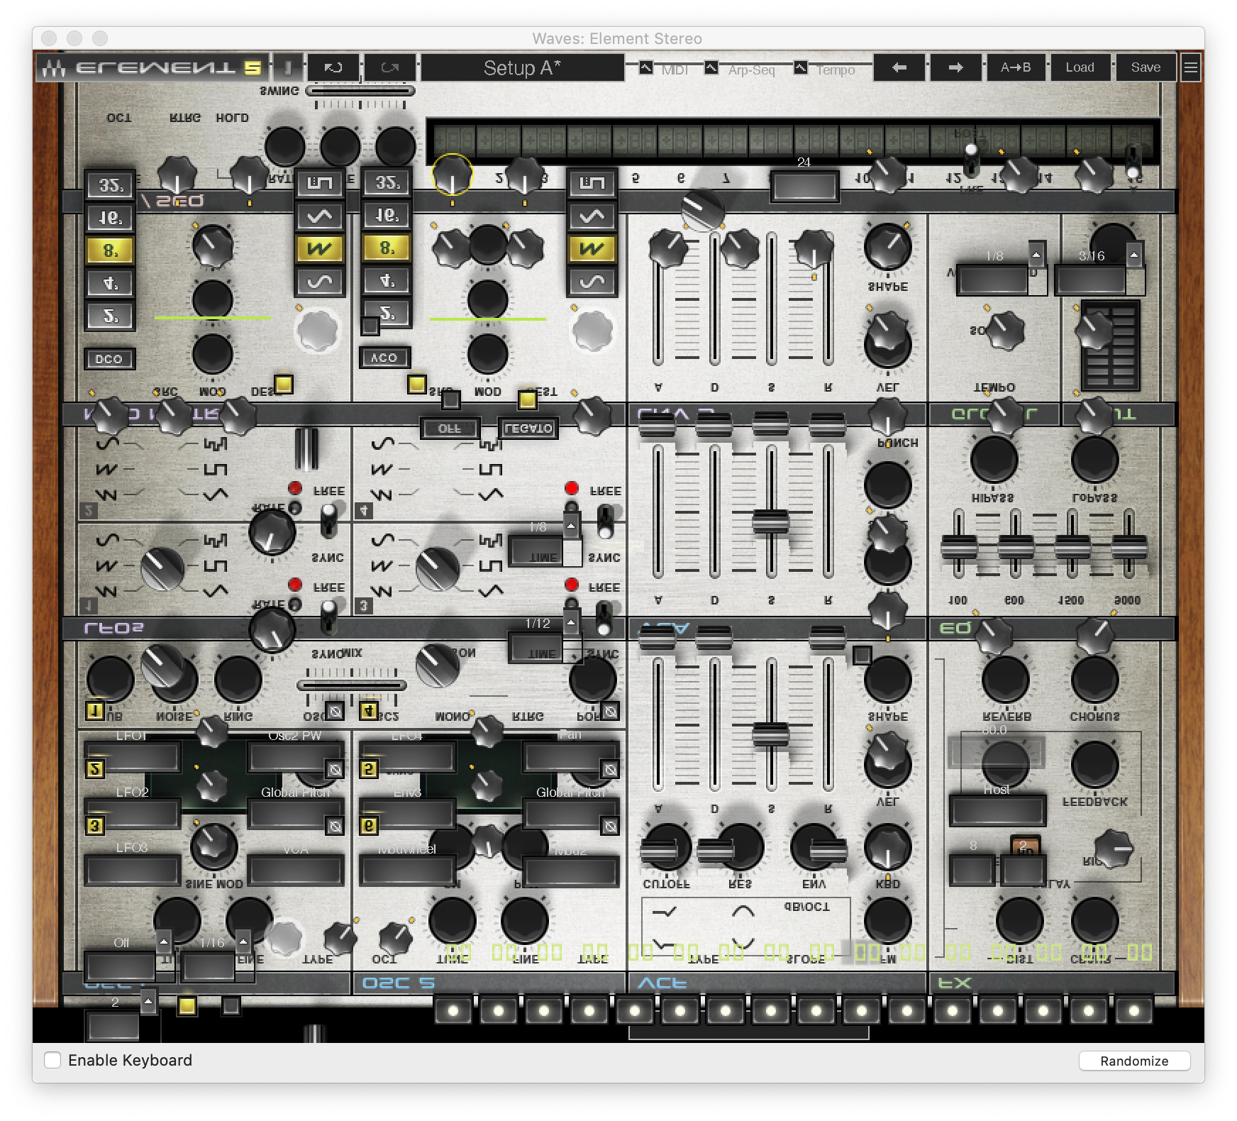1237x1121 pixels.
Task: Click the 600 Hz EQ fader handle
Action: click(x=1016, y=547)
